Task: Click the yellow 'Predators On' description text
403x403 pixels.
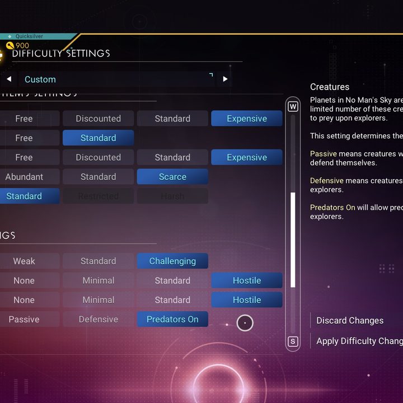Action: click(x=332, y=208)
